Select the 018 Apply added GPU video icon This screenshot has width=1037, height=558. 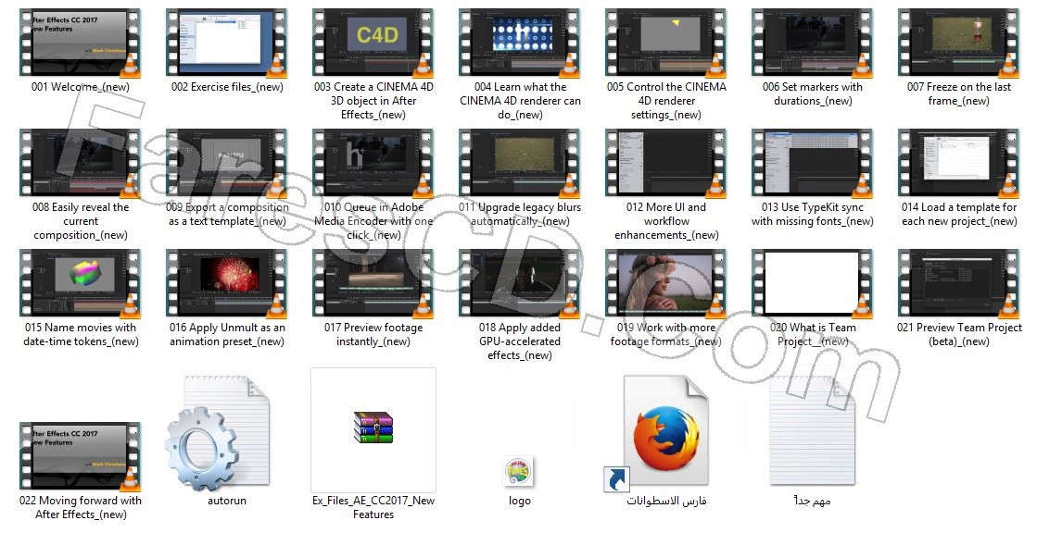pyautogui.click(x=520, y=283)
